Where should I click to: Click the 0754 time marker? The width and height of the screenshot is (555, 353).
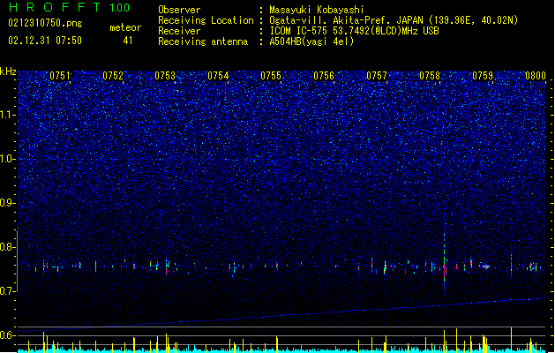click(x=218, y=76)
